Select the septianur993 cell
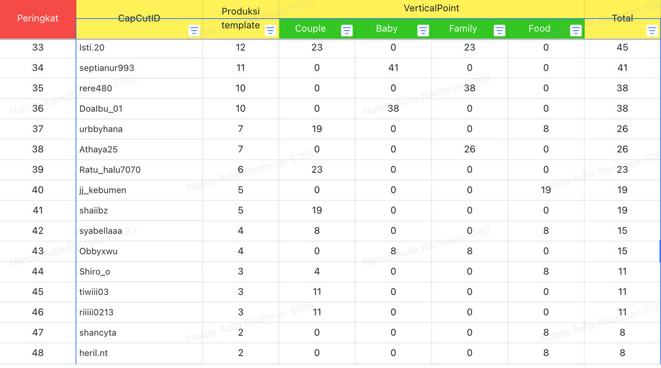This screenshot has width=661, height=368. coord(139,68)
